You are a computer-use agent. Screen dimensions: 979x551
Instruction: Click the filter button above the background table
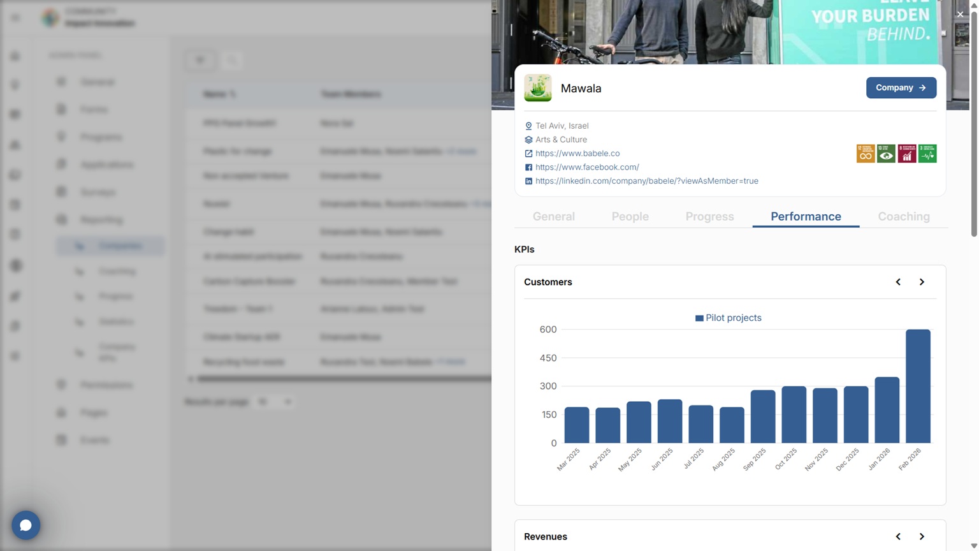[200, 60]
